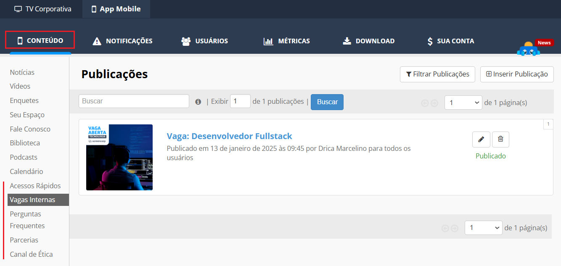Open the Vaga: Desenvolvedor Fullstack link
The height and width of the screenshot is (266, 561).
tap(229, 136)
